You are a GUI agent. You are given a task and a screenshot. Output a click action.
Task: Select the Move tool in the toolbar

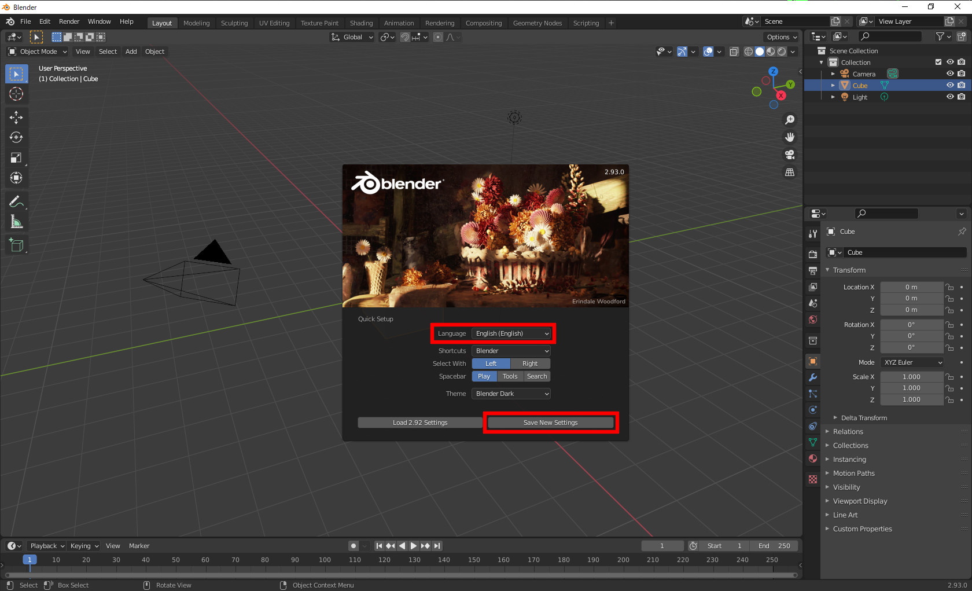(x=16, y=117)
